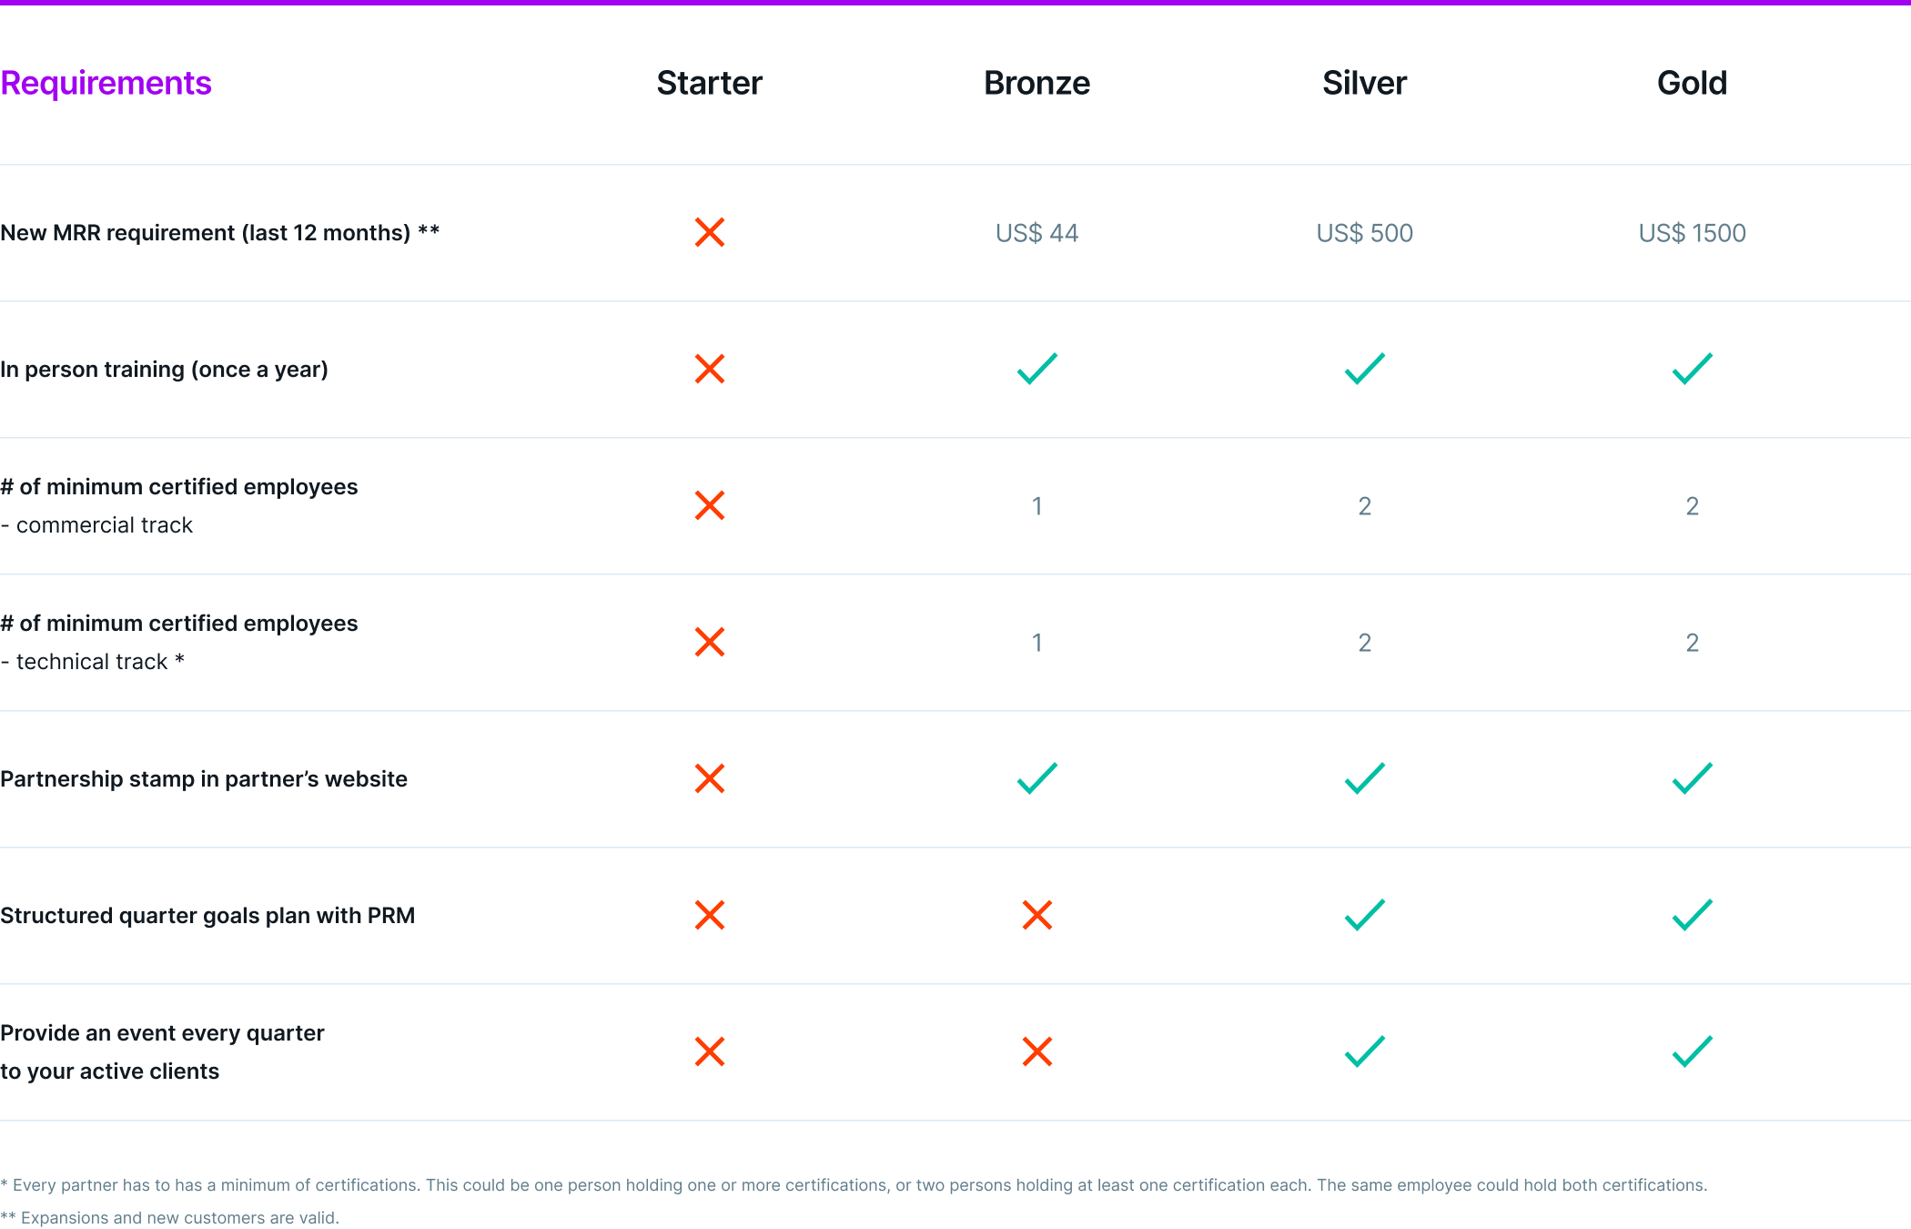Select the Starter column header
The height and width of the screenshot is (1229, 1911).
(709, 83)
